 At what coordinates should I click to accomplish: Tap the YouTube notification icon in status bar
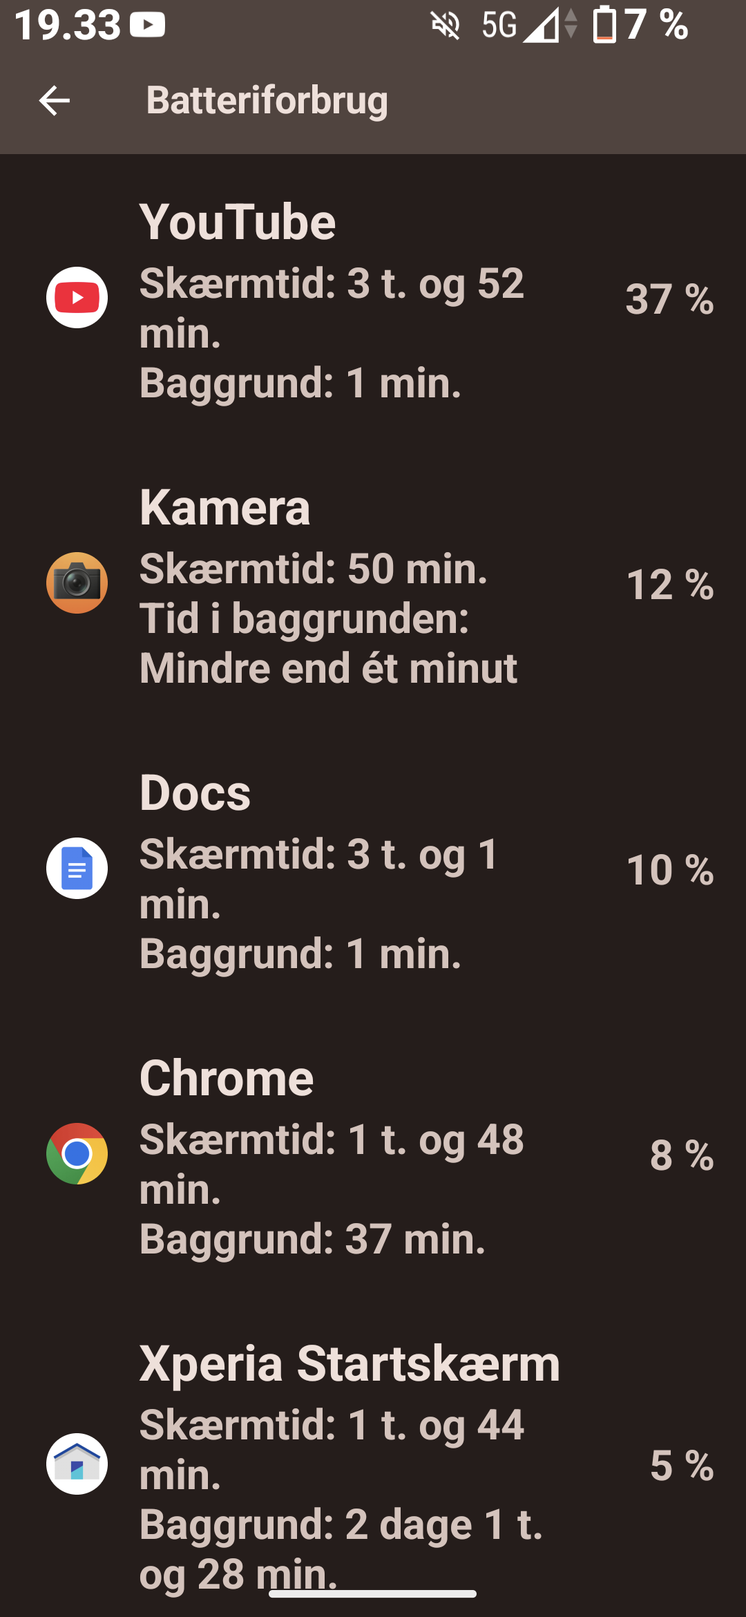pos(148,25)
